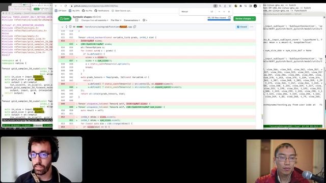The width and height of the screenshot is (326, 183).
Task: Open the browser profile avatar
Action: click(x=255, y=6)
